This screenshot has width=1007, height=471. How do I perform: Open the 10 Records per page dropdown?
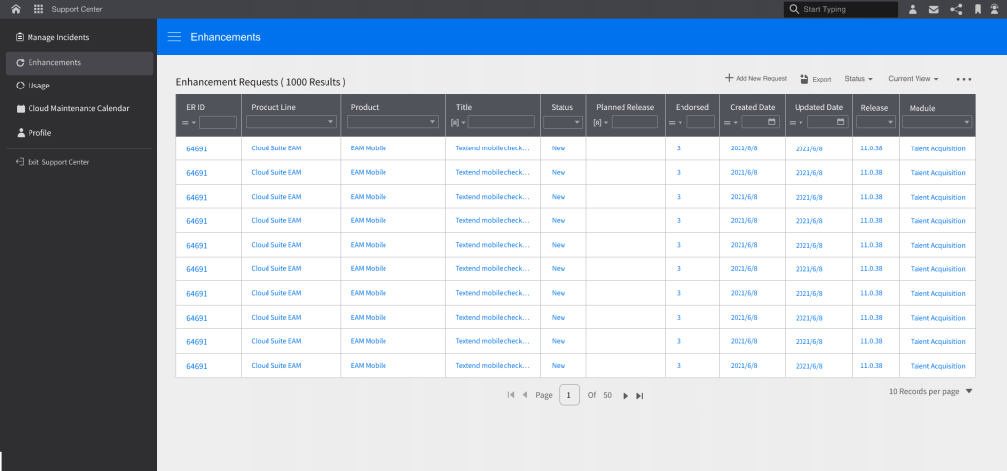click(x=930, y=391)
